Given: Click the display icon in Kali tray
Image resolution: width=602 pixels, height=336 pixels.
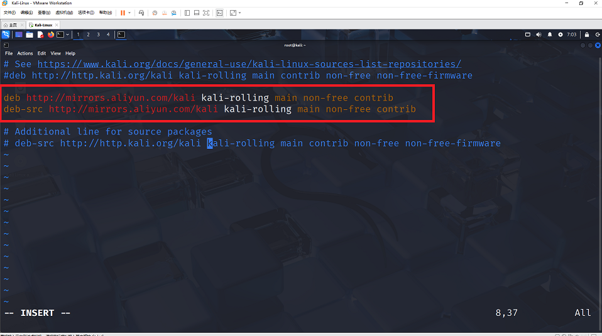Looking at the screenshot, I should (528, 35).
